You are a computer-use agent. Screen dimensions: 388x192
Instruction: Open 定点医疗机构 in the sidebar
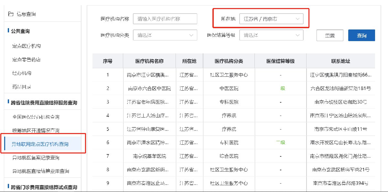[27, 46]
